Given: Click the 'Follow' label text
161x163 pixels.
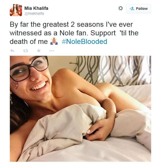Looking at the screenshot, I should tap(142, 9).
